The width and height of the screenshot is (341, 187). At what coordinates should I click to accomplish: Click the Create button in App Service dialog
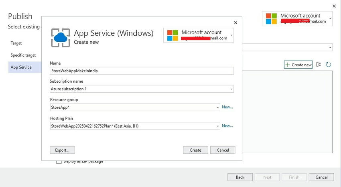pos(195,150)
